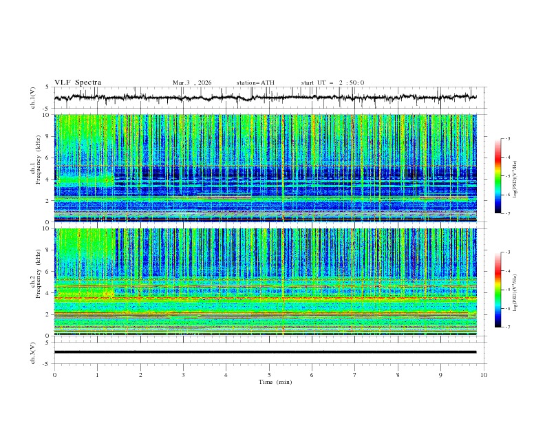545x421 pixels.
Task: Click the flat ch.3 voltage trace
Action: coord(265,352)
